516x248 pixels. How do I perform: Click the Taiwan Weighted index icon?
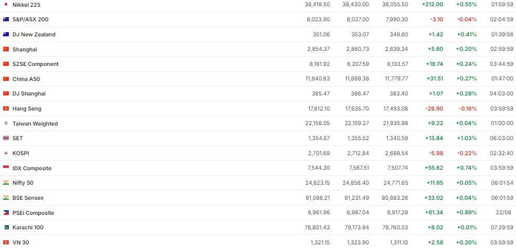coord(6,123)
